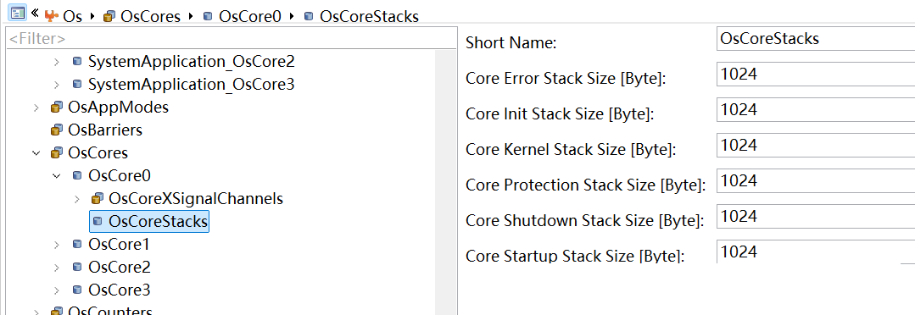Select SystemApplication_OsCore3 in the tree
This screenshot has width=915, height=315.
click(x=192, y=85)
